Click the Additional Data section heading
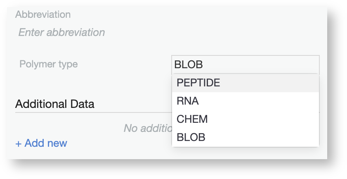347x179 pixels. coord(55,104)
